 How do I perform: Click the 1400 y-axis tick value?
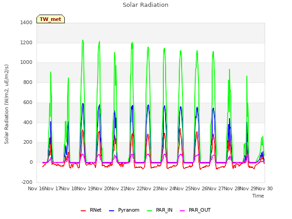click(26, 22)
